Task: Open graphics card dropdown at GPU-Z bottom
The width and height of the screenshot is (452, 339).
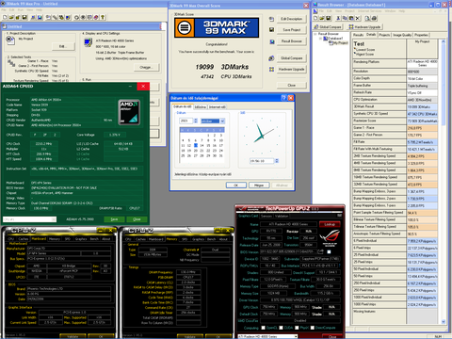Action: click(x=296, y=336)
